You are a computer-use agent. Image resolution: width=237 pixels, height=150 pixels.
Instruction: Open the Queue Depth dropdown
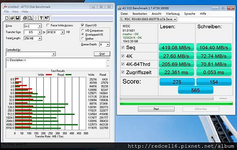click(x=107, y=45)
